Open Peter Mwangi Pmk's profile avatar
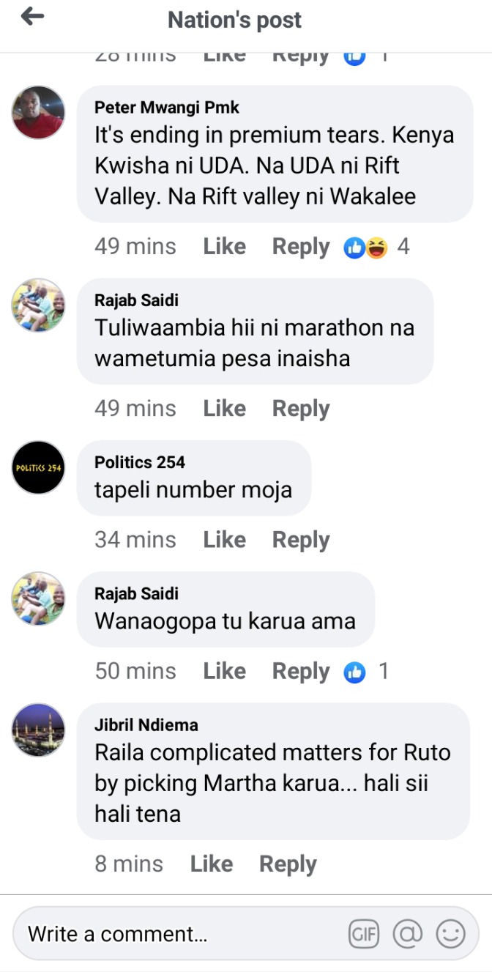This screenshot has width=492, height=972. point(39,112)
